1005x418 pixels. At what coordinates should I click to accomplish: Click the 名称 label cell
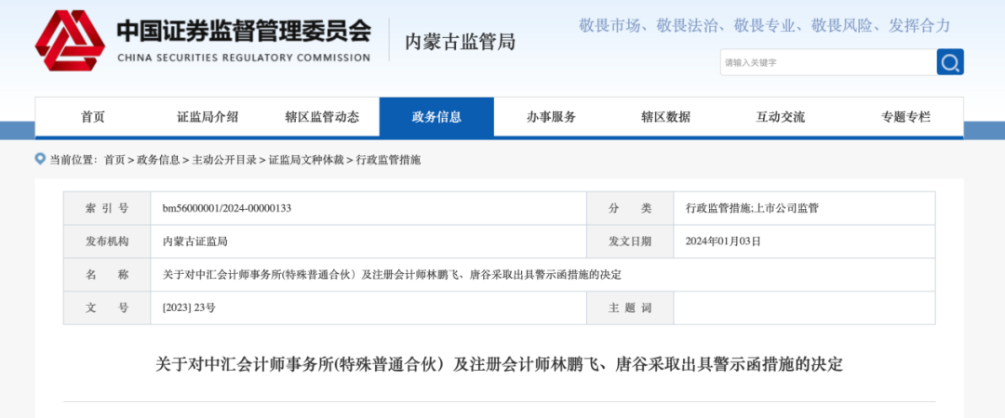point(107,275)
